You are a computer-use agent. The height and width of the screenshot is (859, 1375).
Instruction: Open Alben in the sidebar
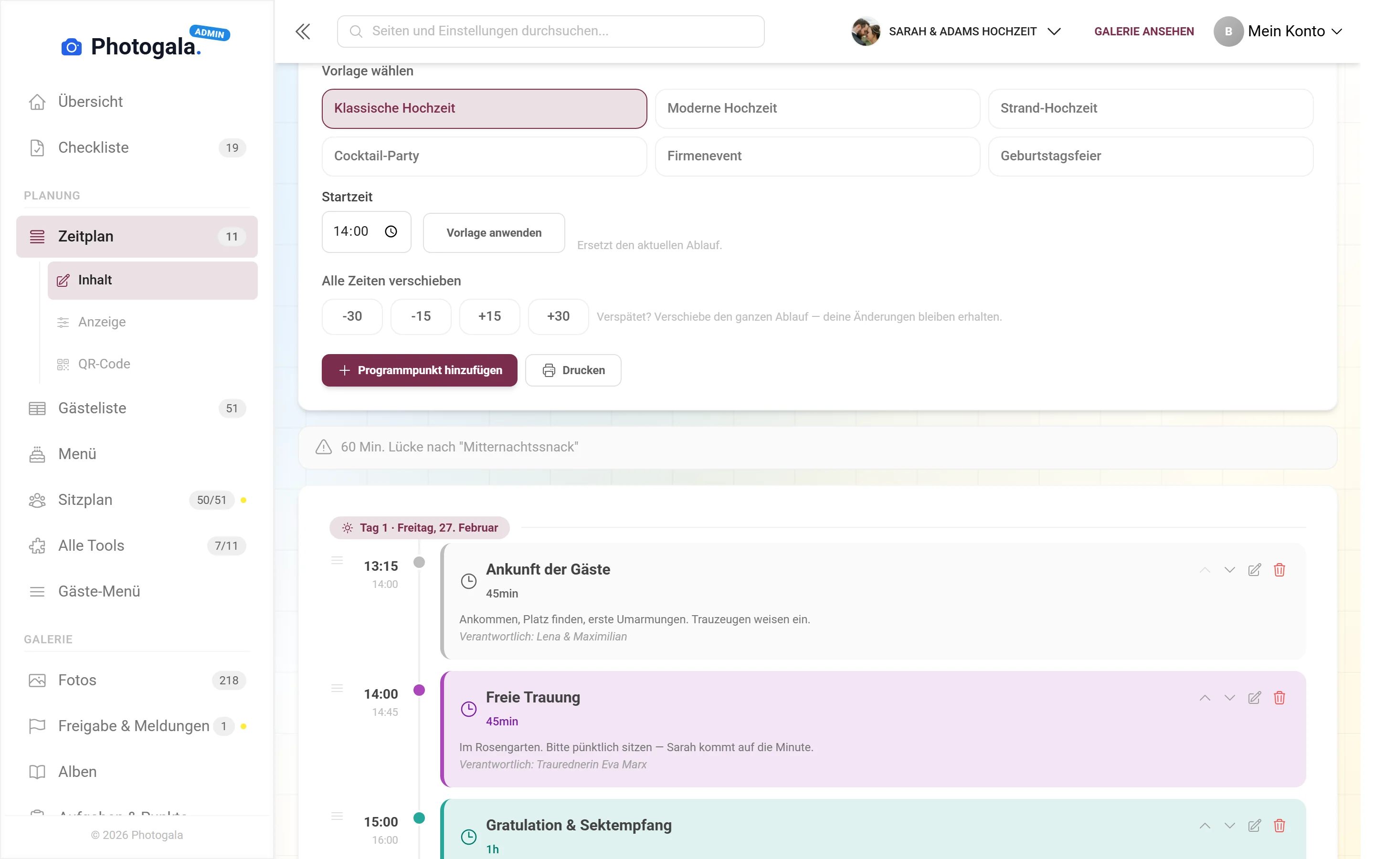pyautogui.click(x=137, y=772)
